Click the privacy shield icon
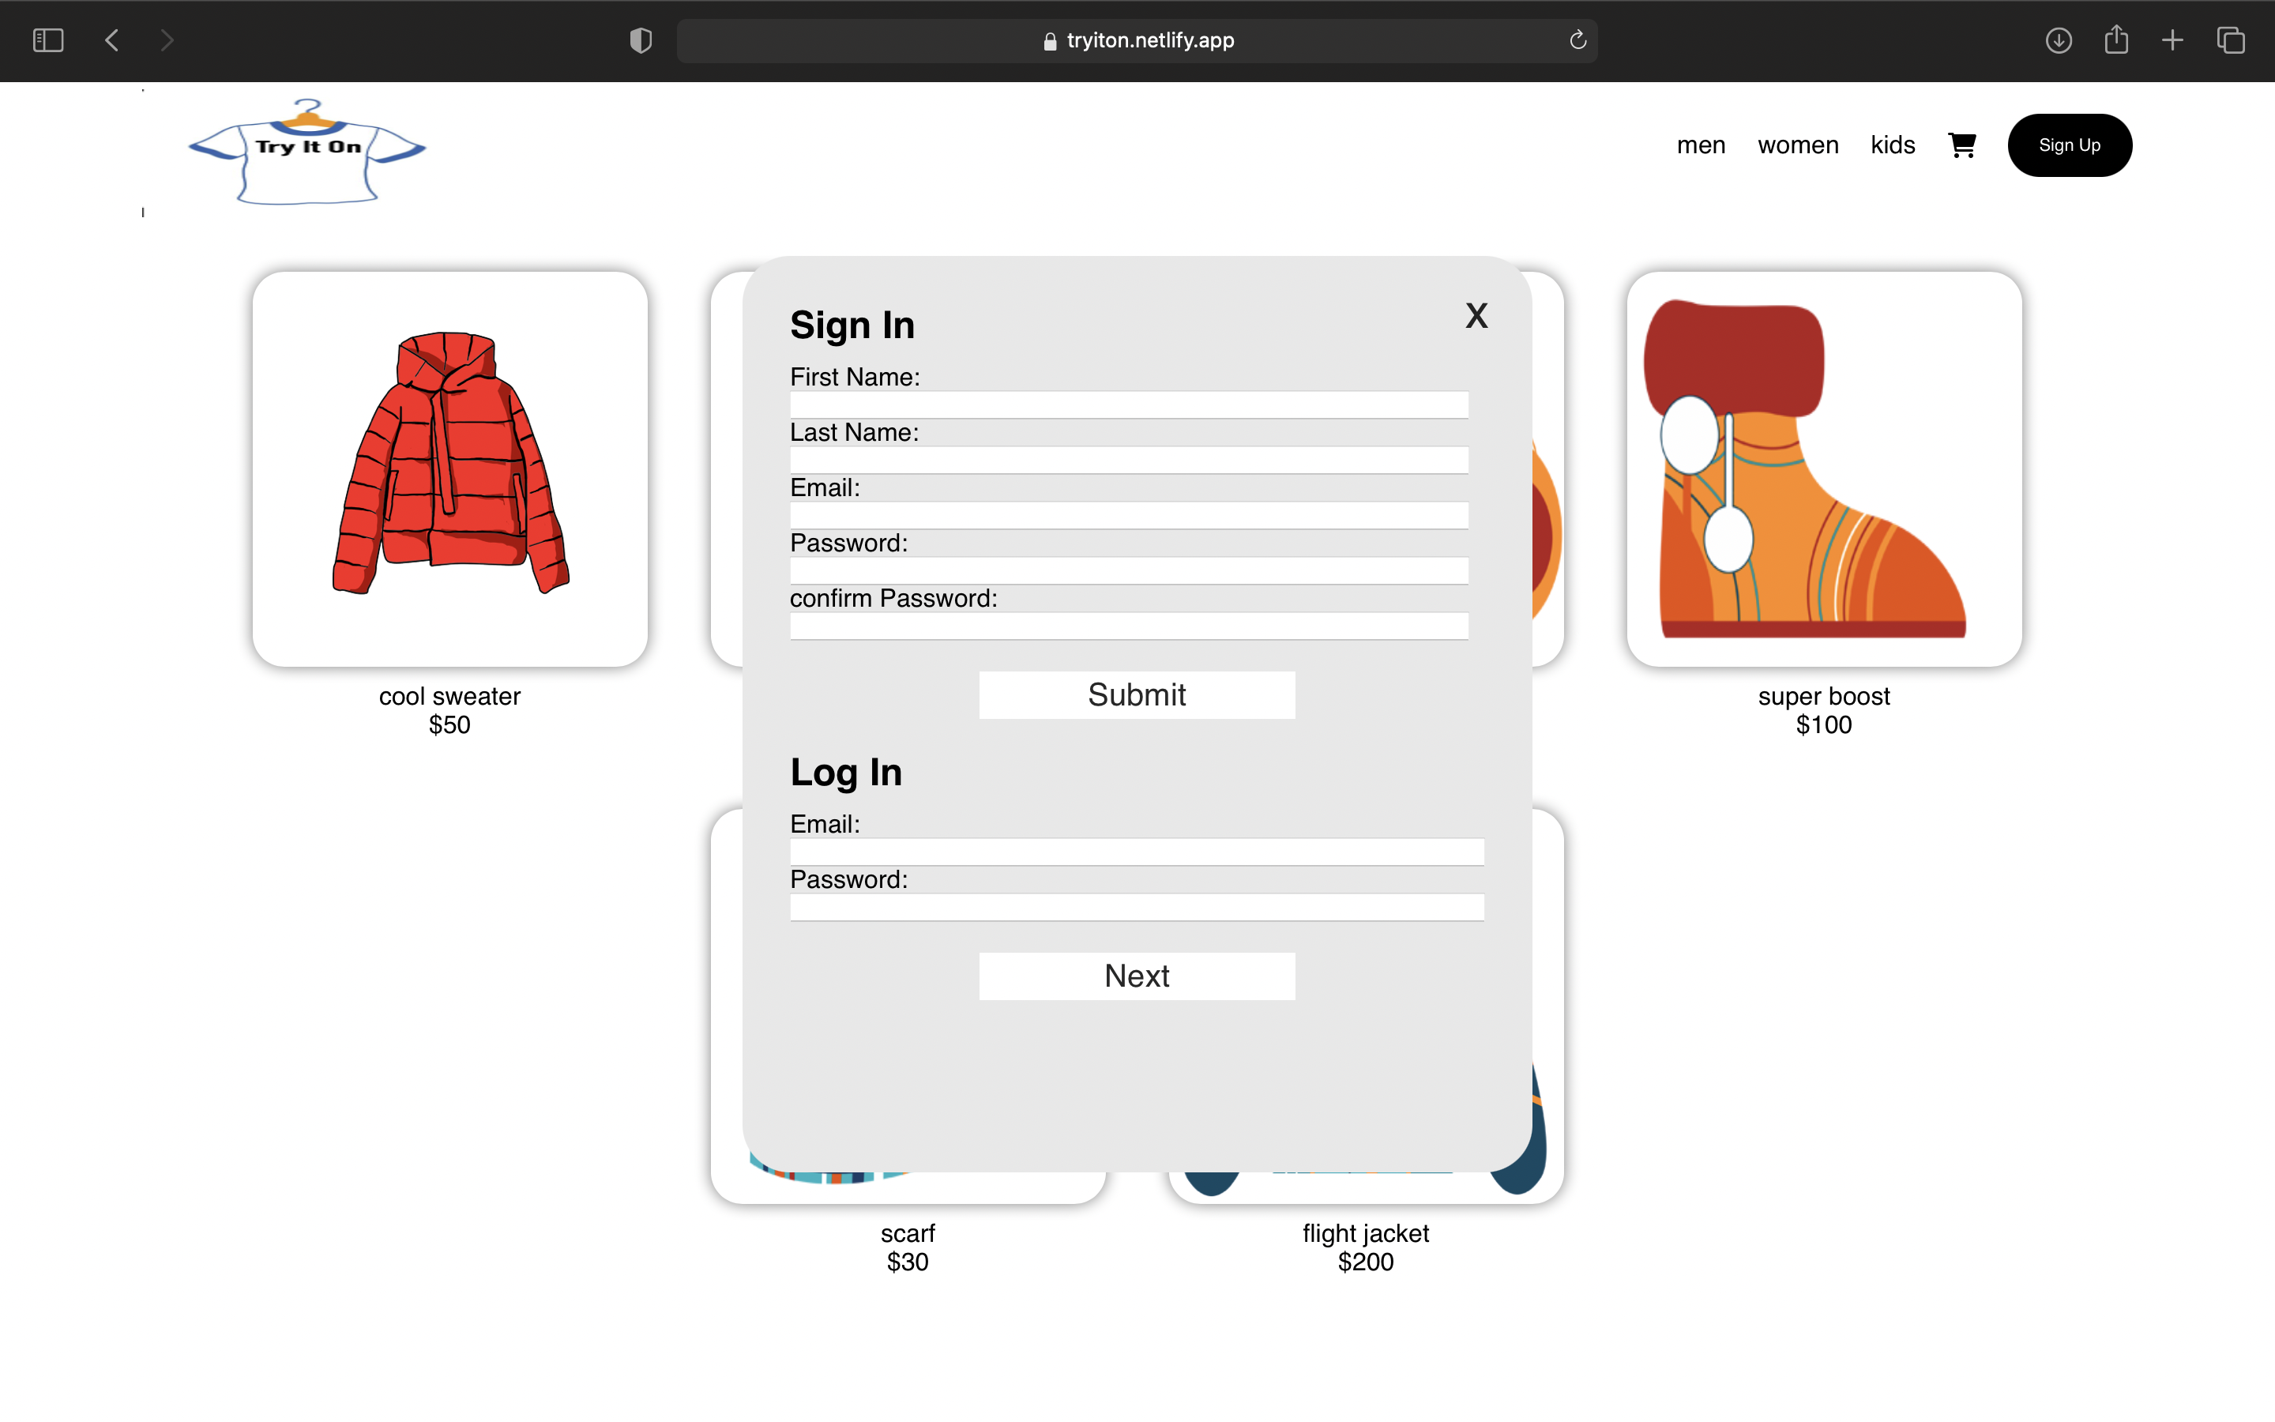The height and width of the screenshot is (1422, 2275). coord(640,40)
